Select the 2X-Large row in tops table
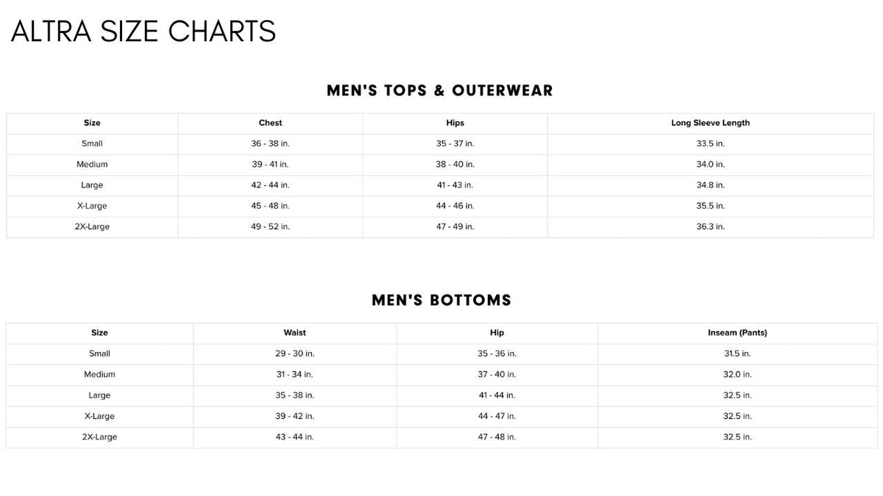This screenshot has width=883, height=496. (440, 227)
